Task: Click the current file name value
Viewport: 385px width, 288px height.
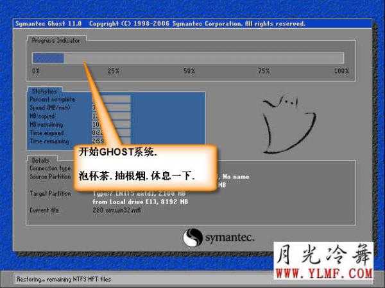Action: 117,210
